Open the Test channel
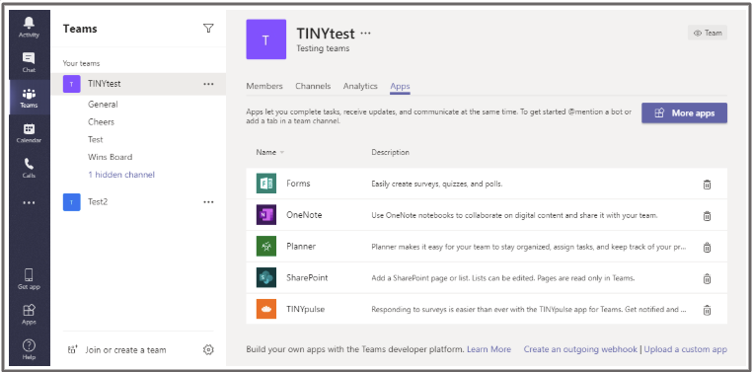752x372 pixels. (96, 139)
